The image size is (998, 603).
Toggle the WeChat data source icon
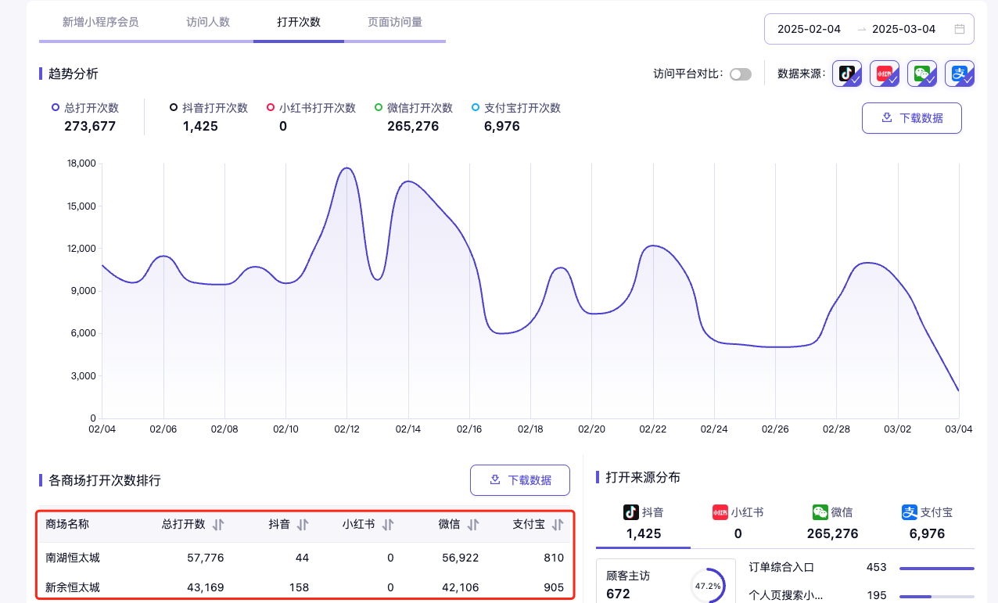(922, 74)
